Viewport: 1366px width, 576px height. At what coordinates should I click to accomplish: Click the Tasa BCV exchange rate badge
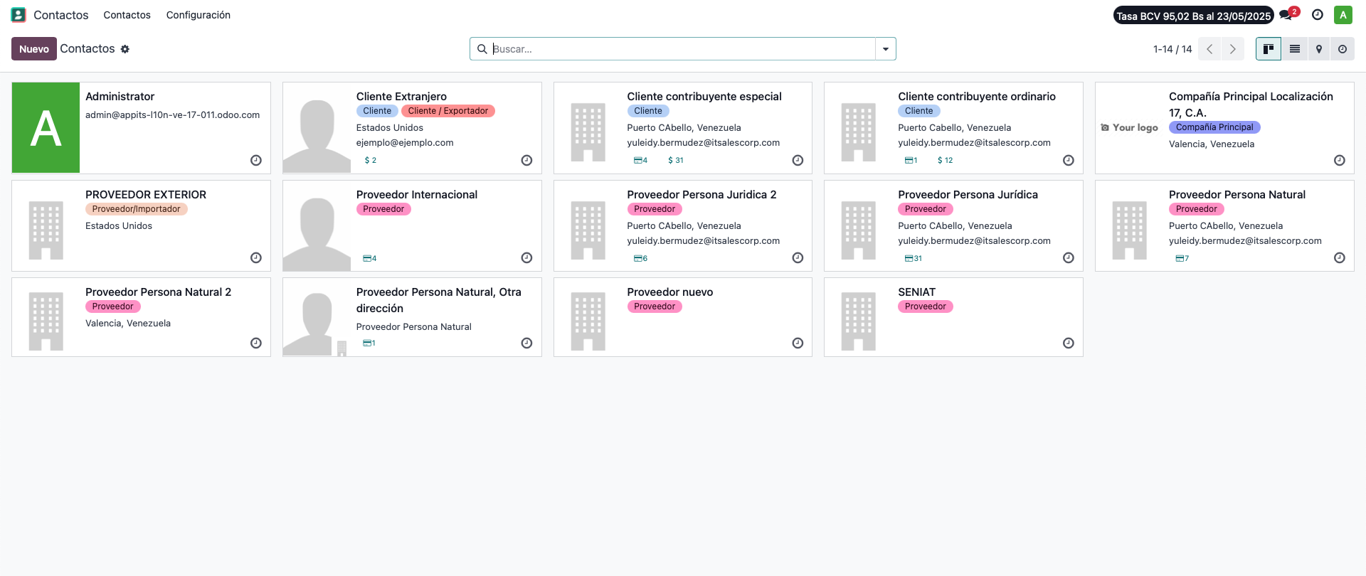click(x=1193, y=16)
